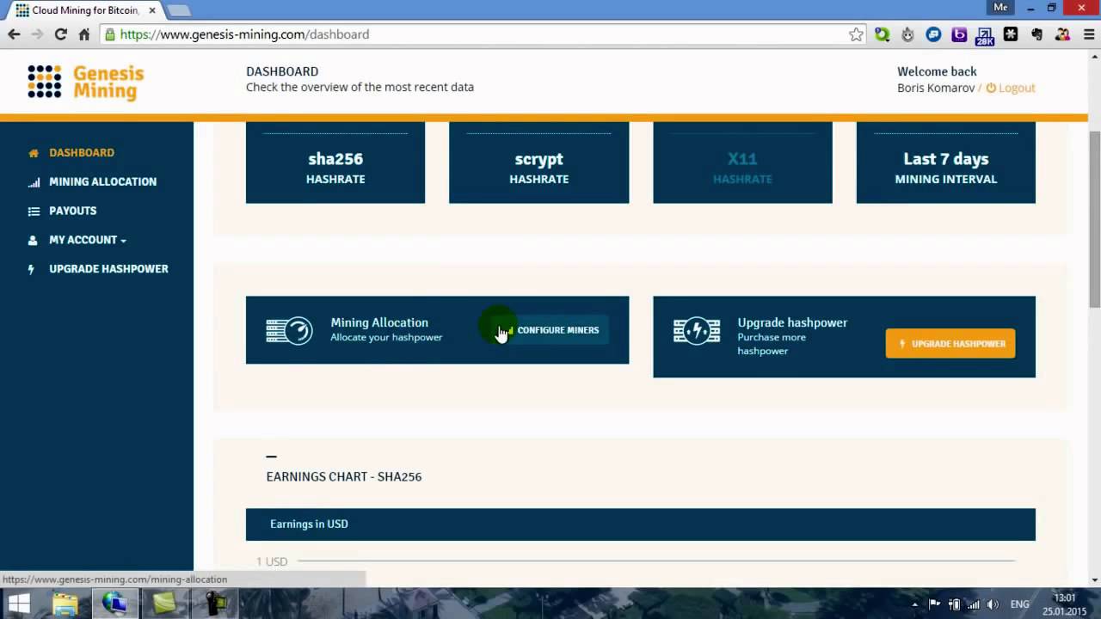Click the browser forward arrow
Viewport: 1101px width, 619px height.
pos(37,34)
